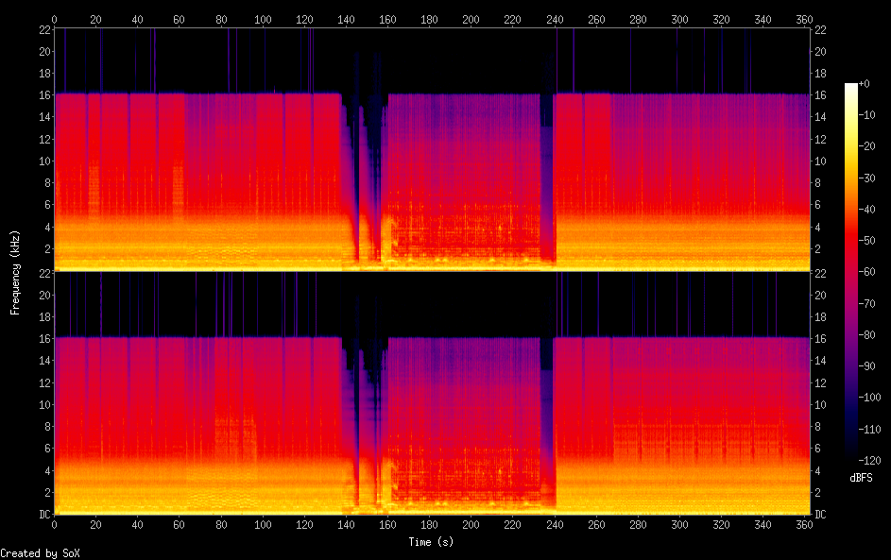This screenshot has height=560, width=891.
Task: Click the "100" tick on the bottom time axis
Action: point(263,525)
